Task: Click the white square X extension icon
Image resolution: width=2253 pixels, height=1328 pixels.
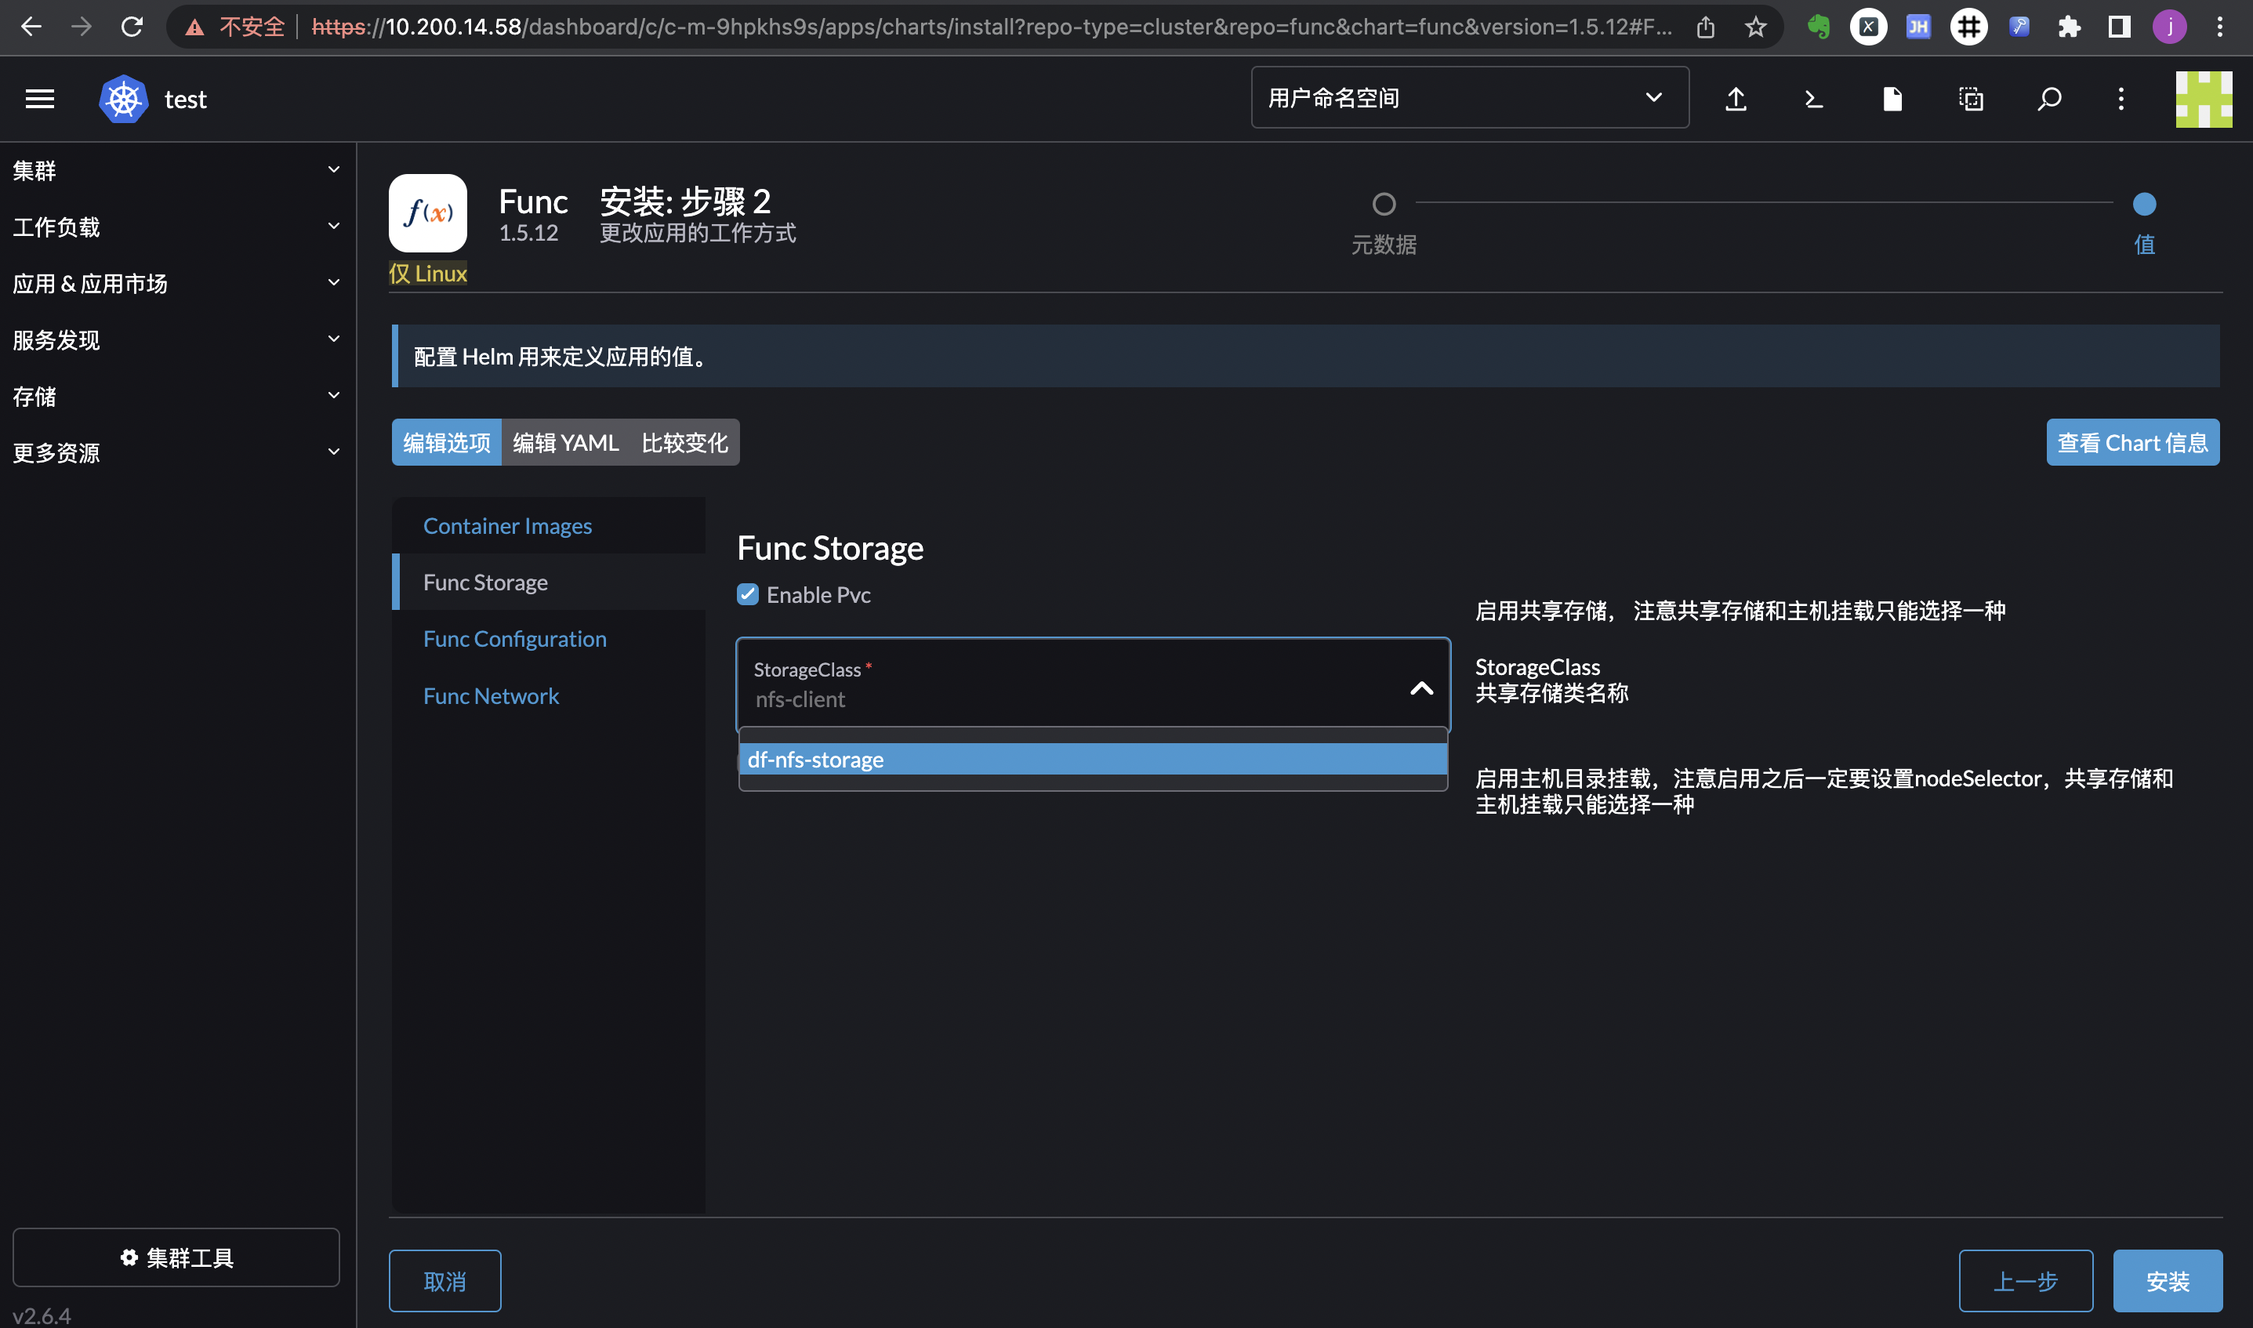Action: coord(1868,27)
